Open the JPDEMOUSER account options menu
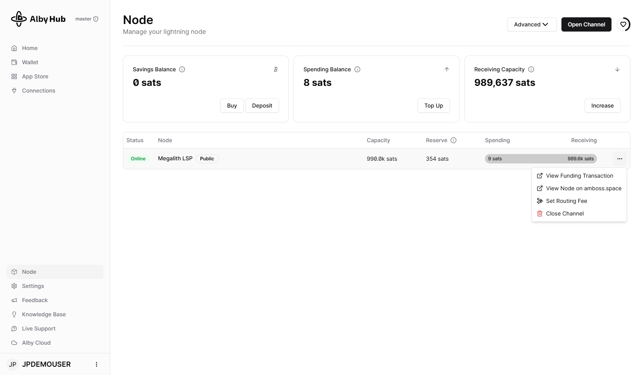The width and height of the screenshot is (643, 375). [x=97, y=364]
